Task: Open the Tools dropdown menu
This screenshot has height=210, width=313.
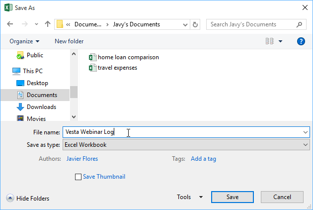Action: [190, 197]
